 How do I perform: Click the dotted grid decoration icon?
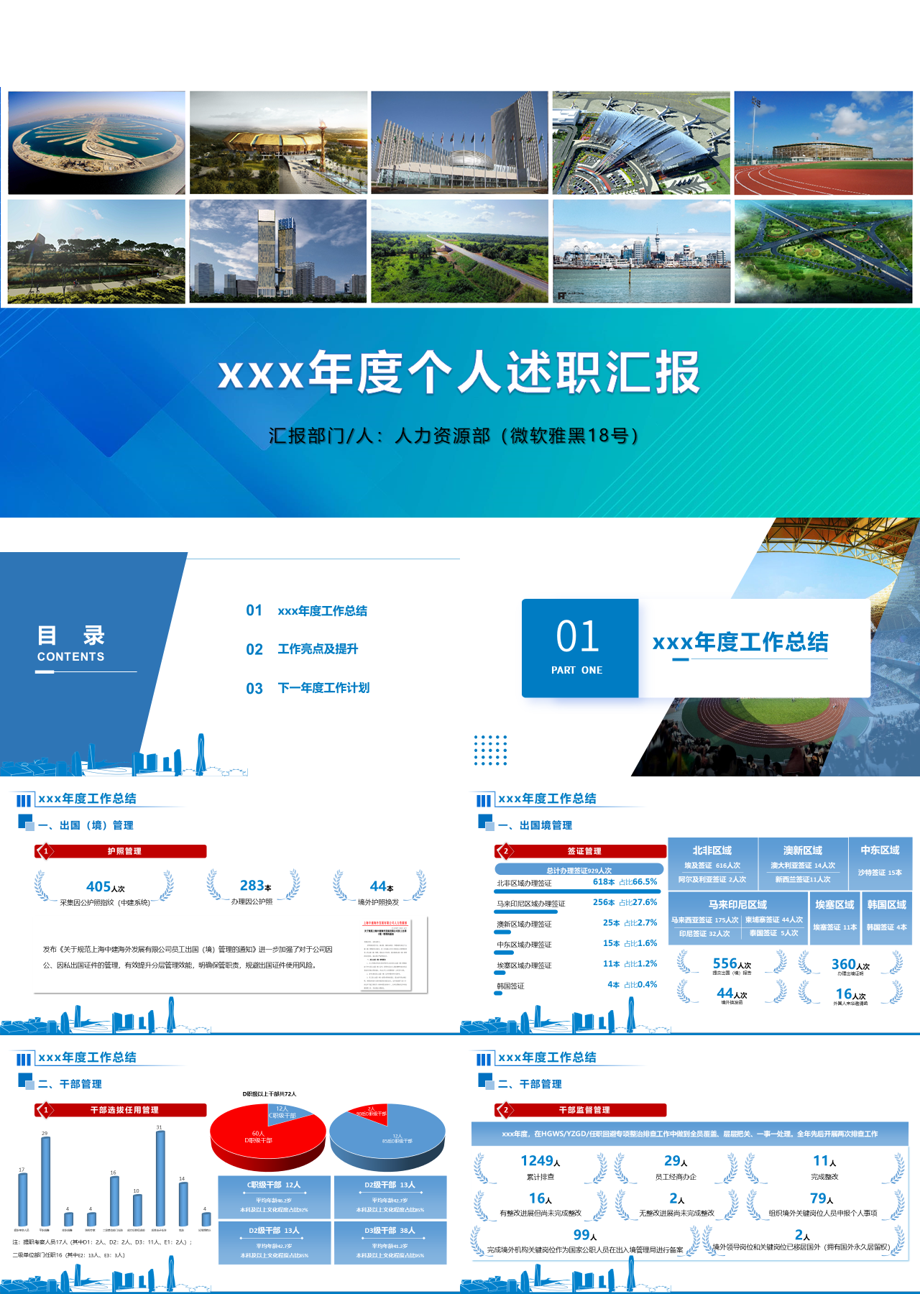(x=491, y=750)
